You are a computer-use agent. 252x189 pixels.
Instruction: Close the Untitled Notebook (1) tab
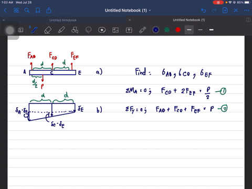point(130,20)
